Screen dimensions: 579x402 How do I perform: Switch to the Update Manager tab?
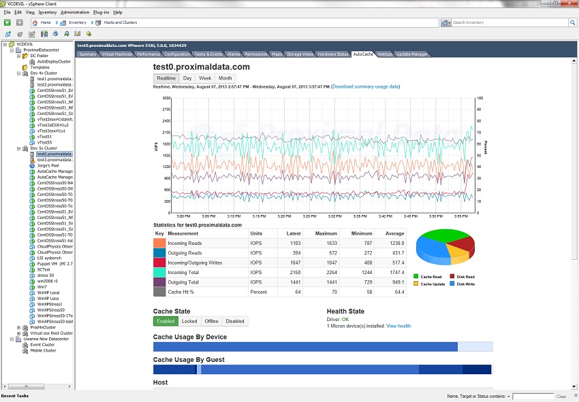click(x=411, y=54)
